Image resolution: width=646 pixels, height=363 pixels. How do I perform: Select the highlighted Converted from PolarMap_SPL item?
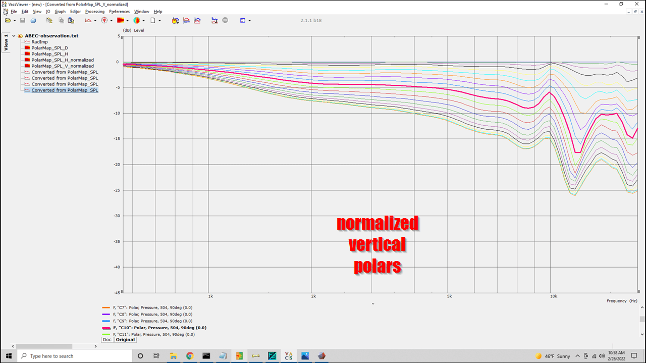tap(65, 90)
